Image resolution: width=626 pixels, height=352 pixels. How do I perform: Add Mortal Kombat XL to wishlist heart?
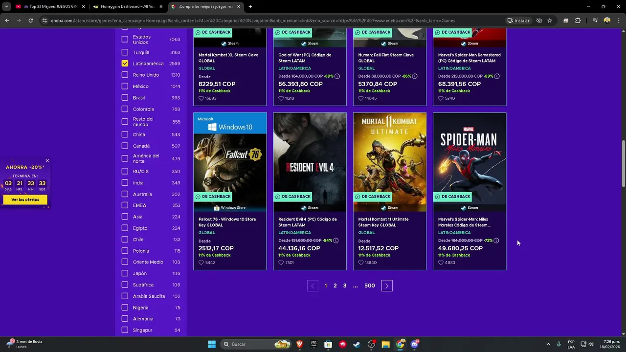click(x=201, y=98)
